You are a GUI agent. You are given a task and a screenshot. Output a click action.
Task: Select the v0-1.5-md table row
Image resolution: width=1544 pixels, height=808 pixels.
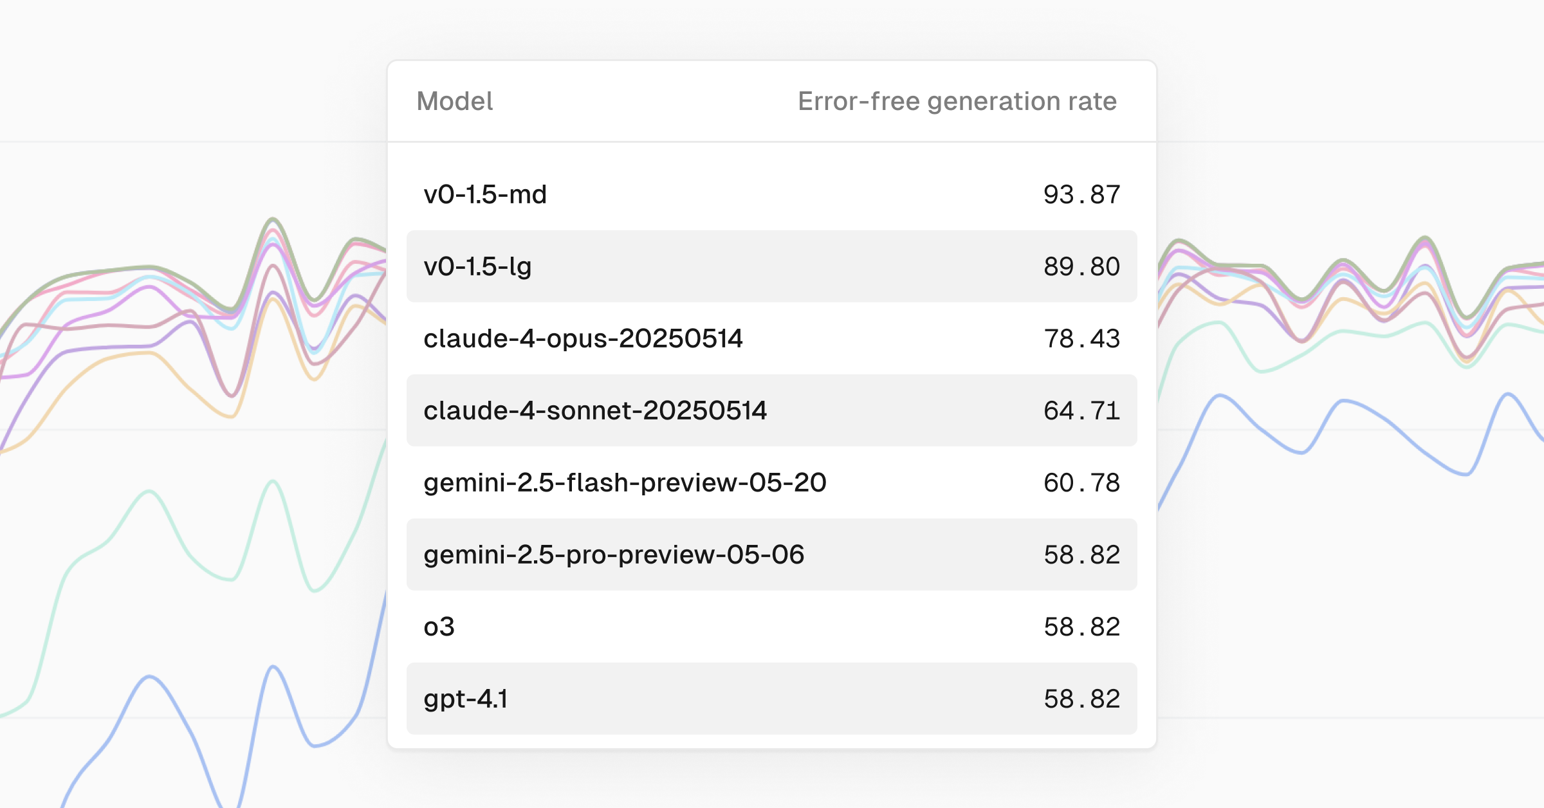(771, 194)
